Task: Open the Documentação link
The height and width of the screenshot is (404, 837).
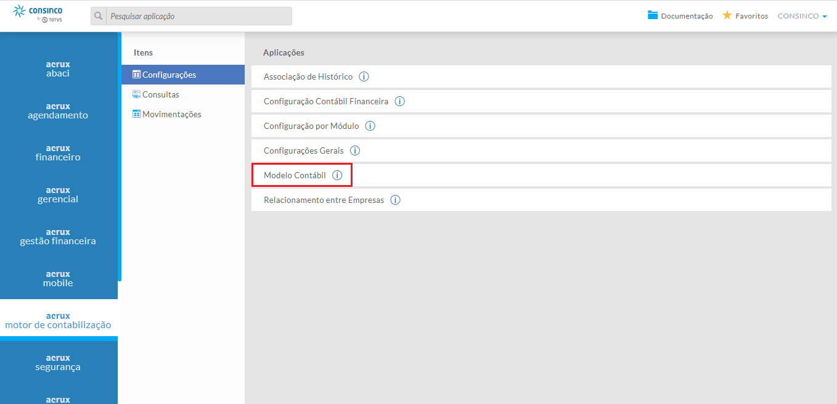Action: click(x=687, y=16)
